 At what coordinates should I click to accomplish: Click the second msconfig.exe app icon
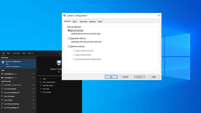(2, 78)
